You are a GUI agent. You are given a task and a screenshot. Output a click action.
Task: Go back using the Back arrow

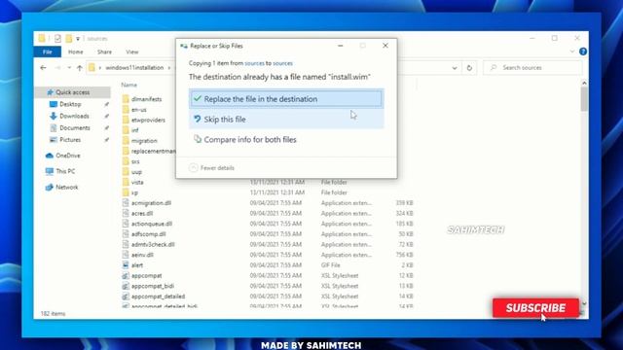coord(43,68)
